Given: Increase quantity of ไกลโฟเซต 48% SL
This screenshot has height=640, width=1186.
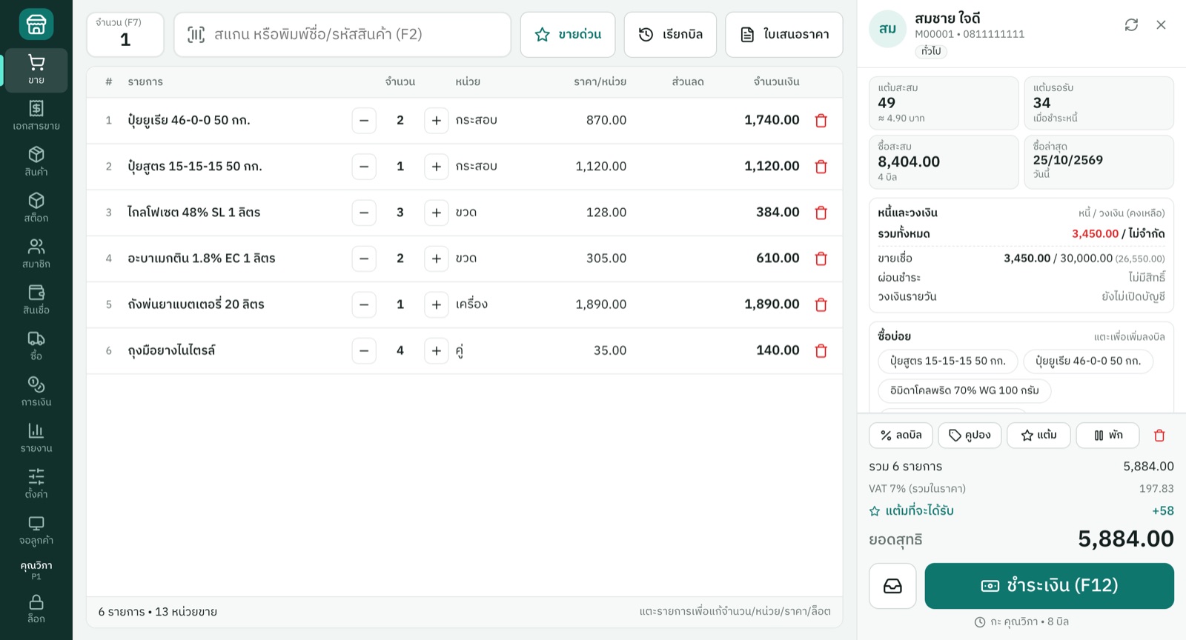Looking at the screenshot, I should (x=436, y=213).
